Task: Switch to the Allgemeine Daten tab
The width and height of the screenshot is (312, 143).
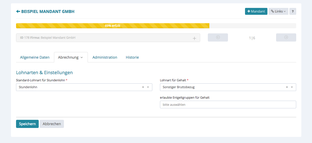Action: [35, 57]
